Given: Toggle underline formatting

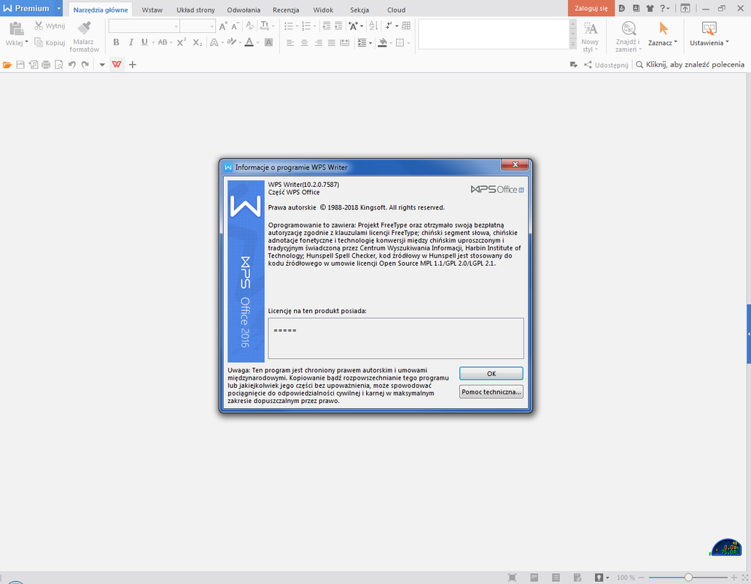Looking at the screenshot, I should (144, 42).
